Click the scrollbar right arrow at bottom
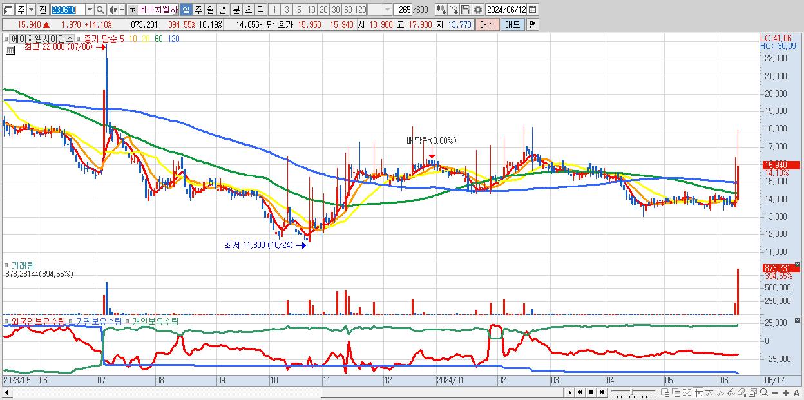This screenshot has width=804, height=400. (x=569, y=392)
